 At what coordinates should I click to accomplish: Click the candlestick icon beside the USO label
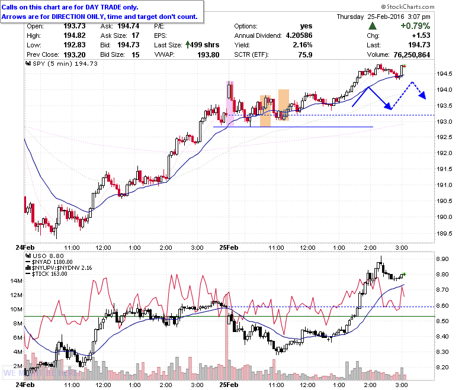point(28,256)
